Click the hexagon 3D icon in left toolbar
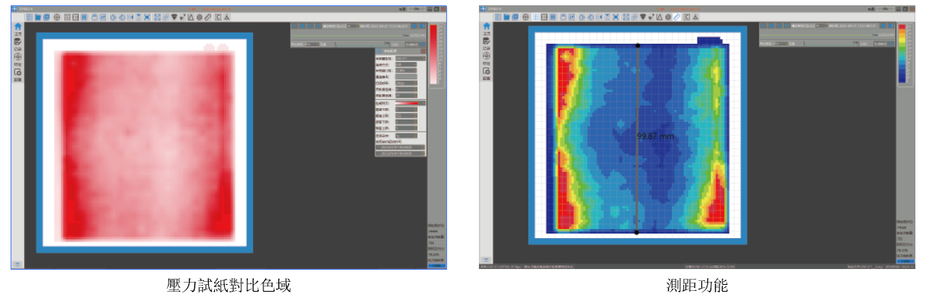The width and height of the screenshot is (926, 300). 199,17
